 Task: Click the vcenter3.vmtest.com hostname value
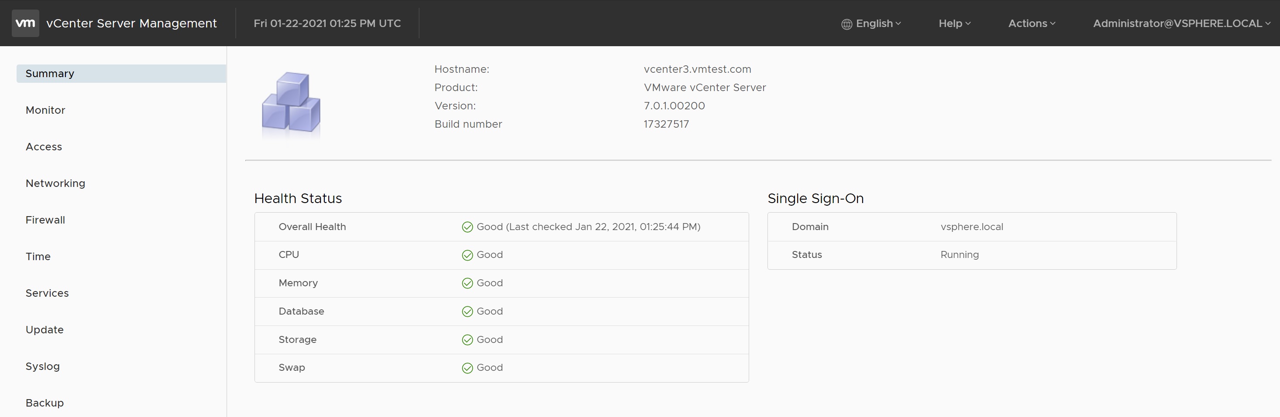697,69
